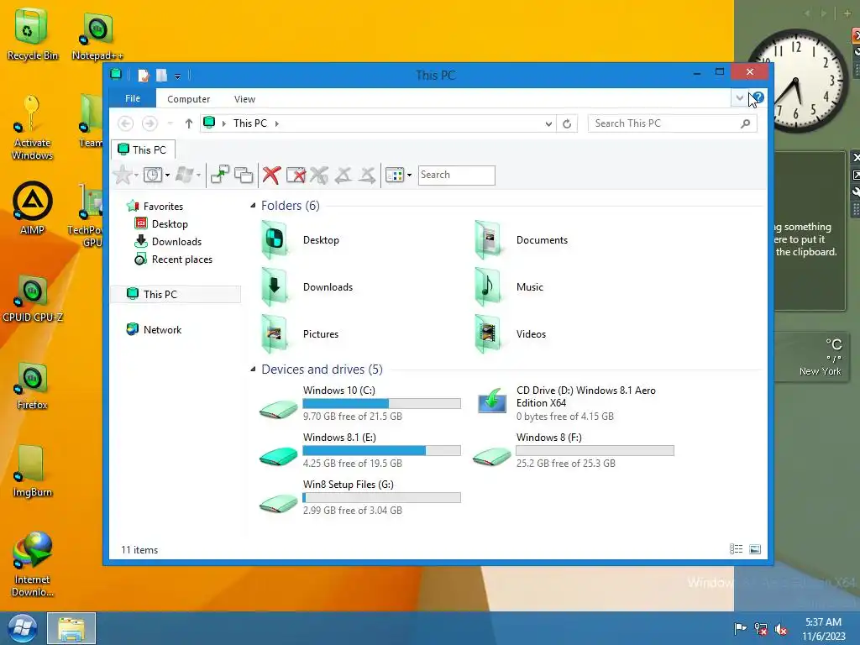860x645 pixels.
Task: Select the This PC tab
Action: pyautogui.click(x=143, y=150)
